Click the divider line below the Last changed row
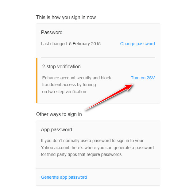Screen dimensions: 193x195 coord(98,58)
